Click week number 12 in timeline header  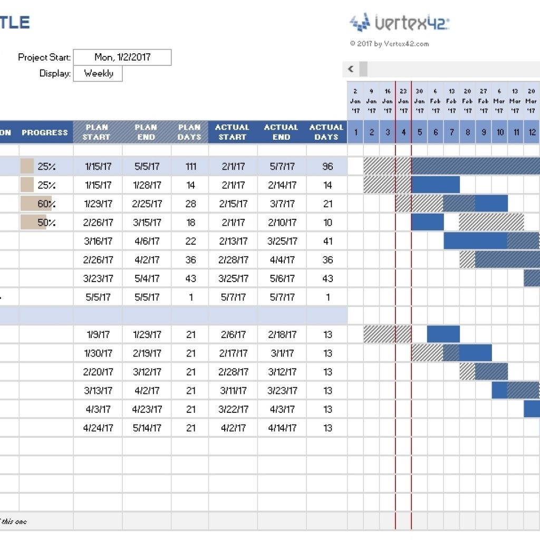pos(532,132)
